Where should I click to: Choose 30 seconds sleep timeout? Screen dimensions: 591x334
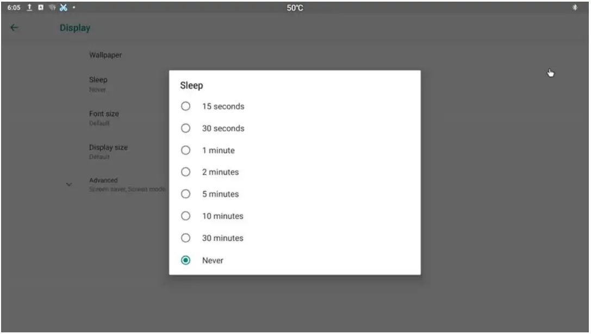pyautogui.click(x=185, y=129)
